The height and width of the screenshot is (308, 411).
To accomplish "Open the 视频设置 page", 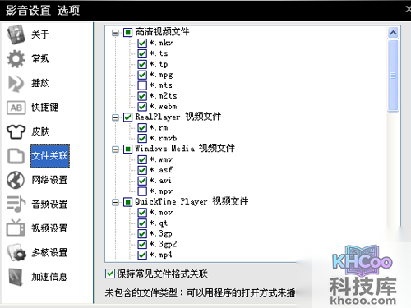I will [49, 228].
